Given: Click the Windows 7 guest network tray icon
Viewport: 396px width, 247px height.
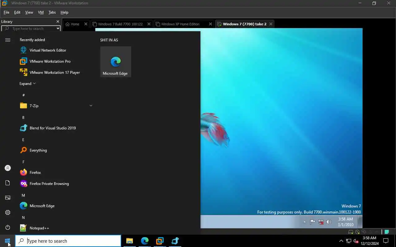Looking at the screenshot, I should [321, 222].
